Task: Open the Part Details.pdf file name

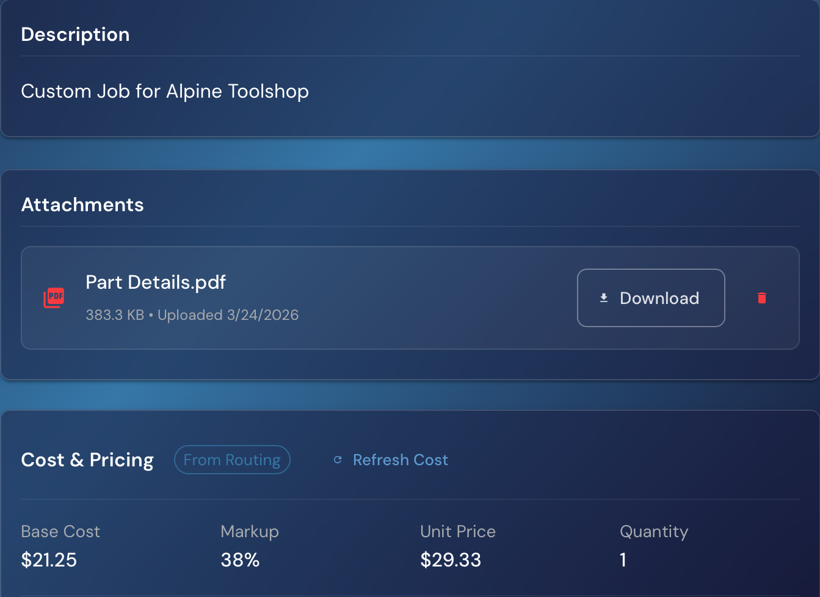Action: click(x=156, y=282)
